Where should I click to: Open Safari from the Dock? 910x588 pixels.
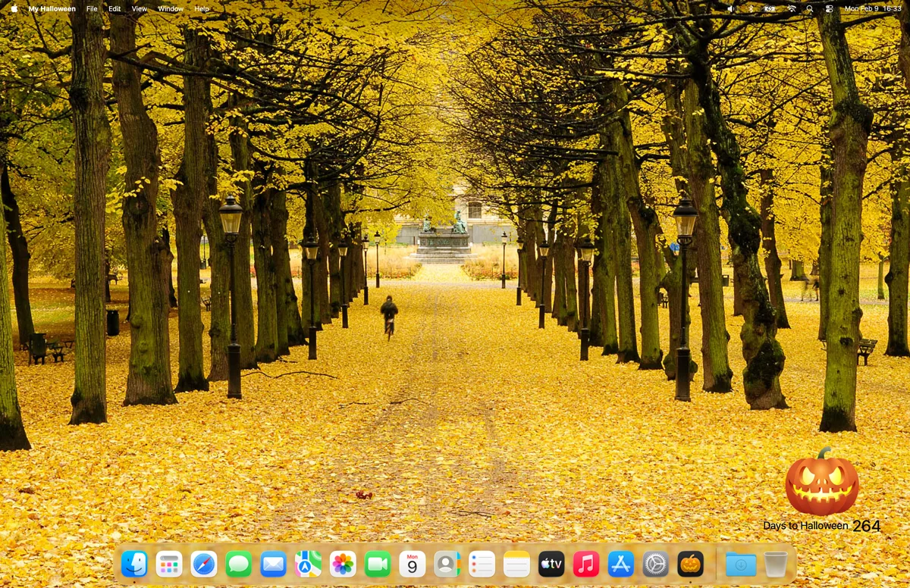tap(204, 564)
